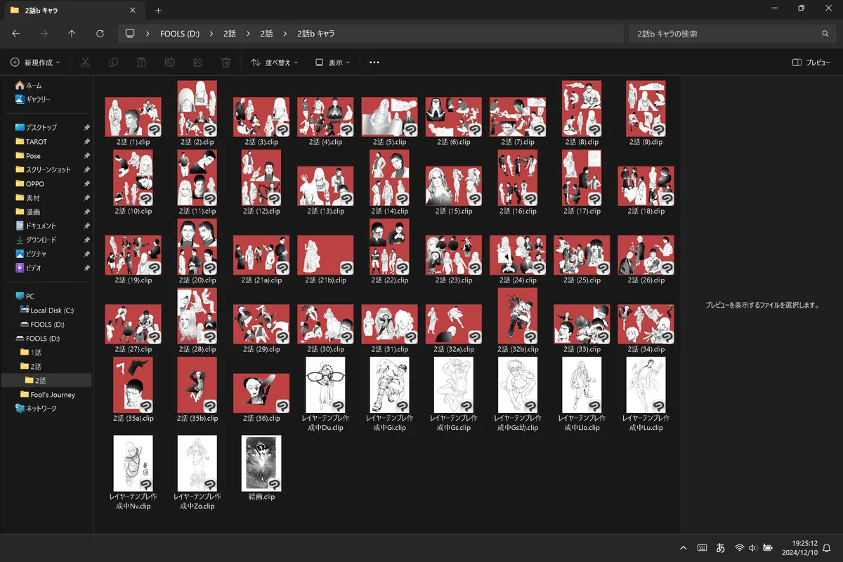
Task: Click the Rename icon in toolbar
Action: [169, 63]
